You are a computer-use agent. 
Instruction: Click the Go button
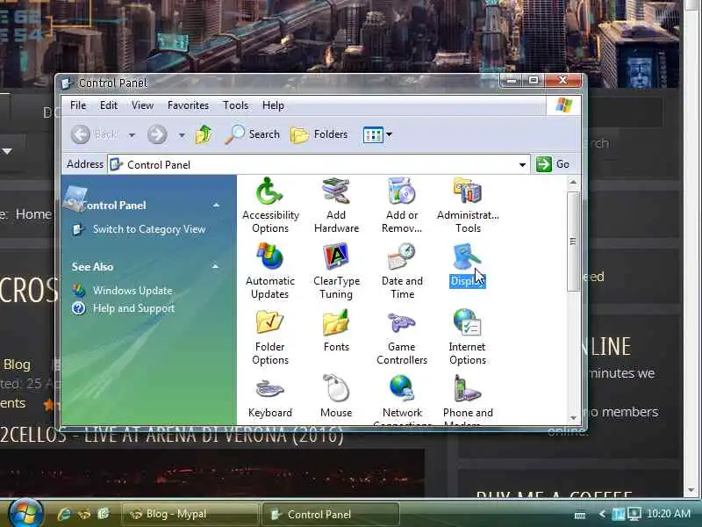[x=553, y=164]
